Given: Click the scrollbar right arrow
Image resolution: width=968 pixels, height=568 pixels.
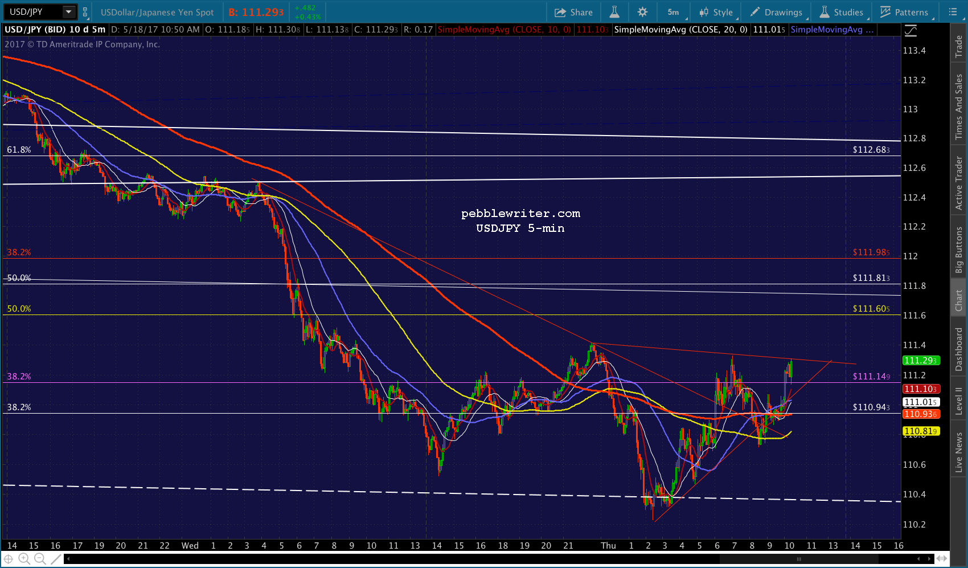Looking at the screenshot, I should [929, 559].
